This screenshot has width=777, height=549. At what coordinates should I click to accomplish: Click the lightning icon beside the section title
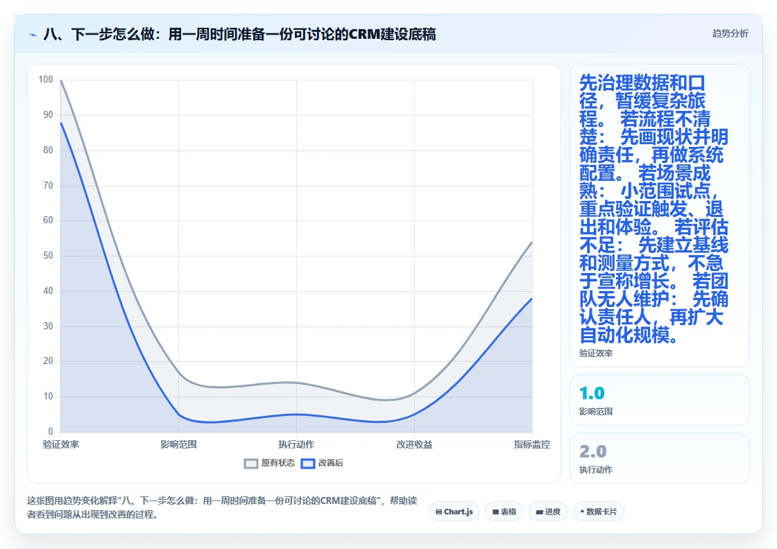pos(33,35)
